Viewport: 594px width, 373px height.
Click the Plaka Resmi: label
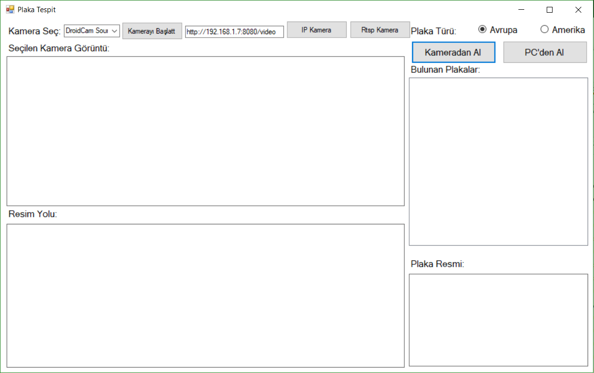(437, 264)
